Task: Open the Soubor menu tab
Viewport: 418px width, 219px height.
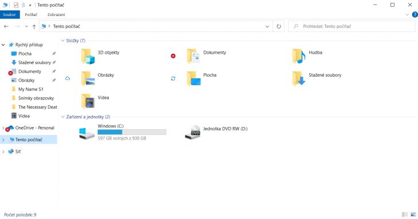Action: click(x=10, y=15)
